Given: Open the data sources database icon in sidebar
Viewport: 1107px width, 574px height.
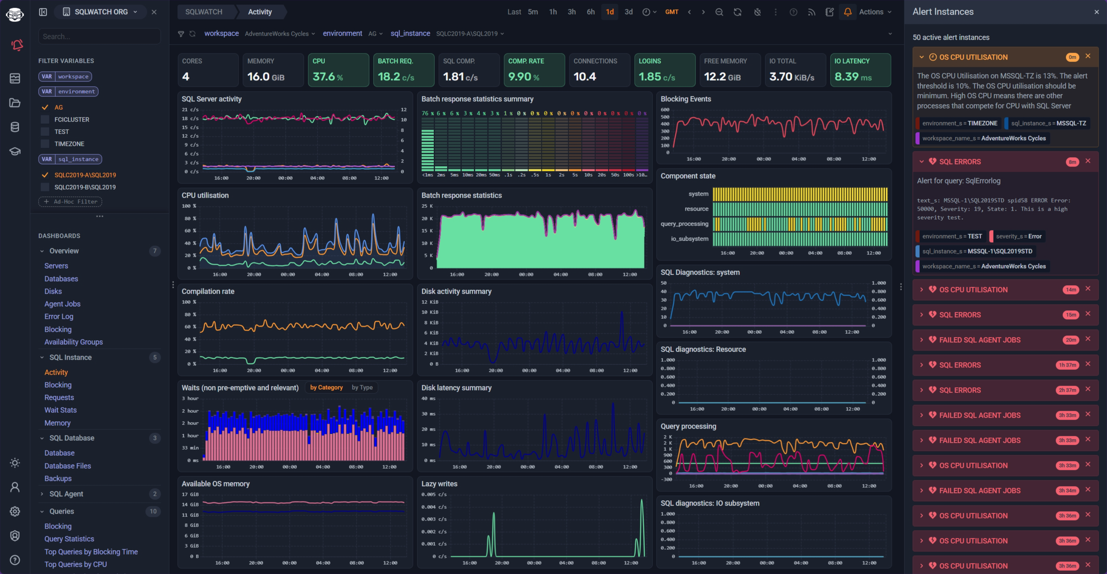Looking at the screenshot, I should (x=15, y=127).
